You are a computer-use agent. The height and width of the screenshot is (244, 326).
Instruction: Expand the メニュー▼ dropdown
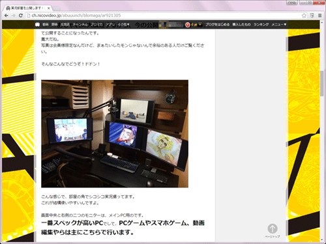(279, 25)
